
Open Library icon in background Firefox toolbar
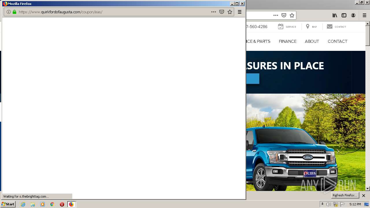pyautogui.click(x=335, y=15)
